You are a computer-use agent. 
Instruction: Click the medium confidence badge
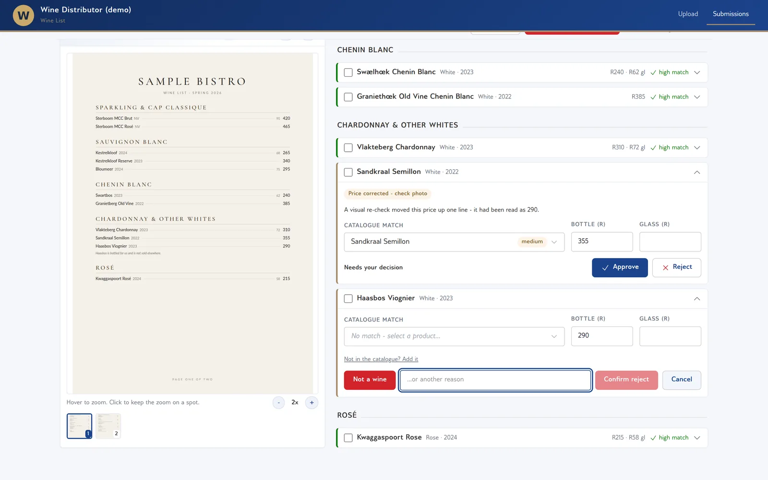pos(532,242)
